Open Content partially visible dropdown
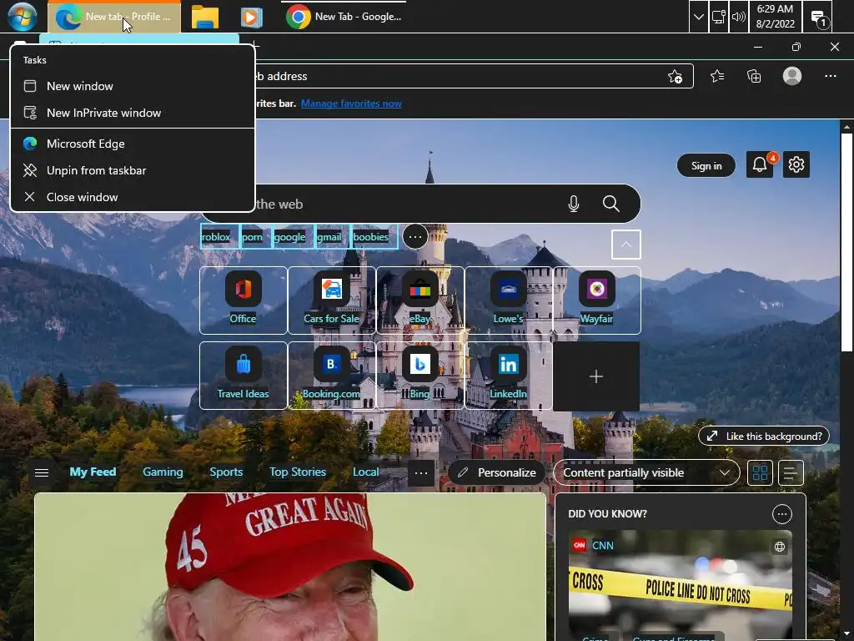This screenshot has width=854, height=641. [646, 472]
